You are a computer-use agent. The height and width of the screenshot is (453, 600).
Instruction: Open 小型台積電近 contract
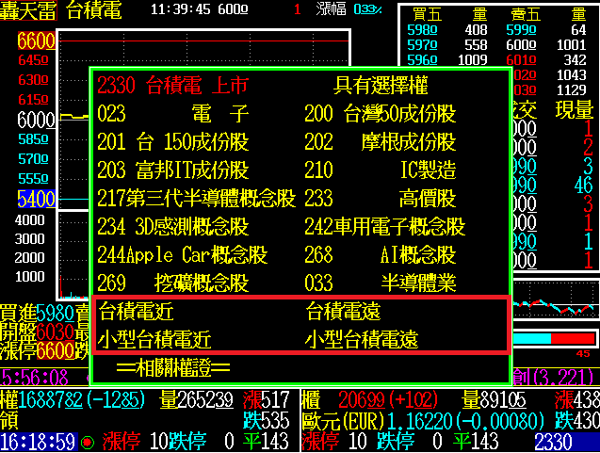click(154, 339)
